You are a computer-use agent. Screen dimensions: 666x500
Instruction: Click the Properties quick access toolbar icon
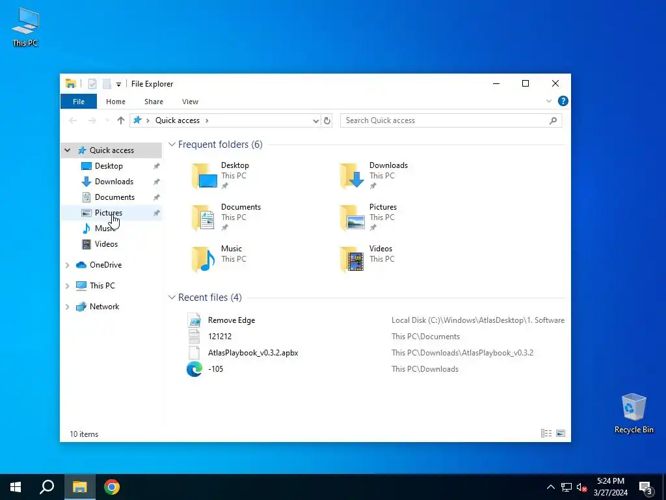pyautogui.click(x=92, y=84)
